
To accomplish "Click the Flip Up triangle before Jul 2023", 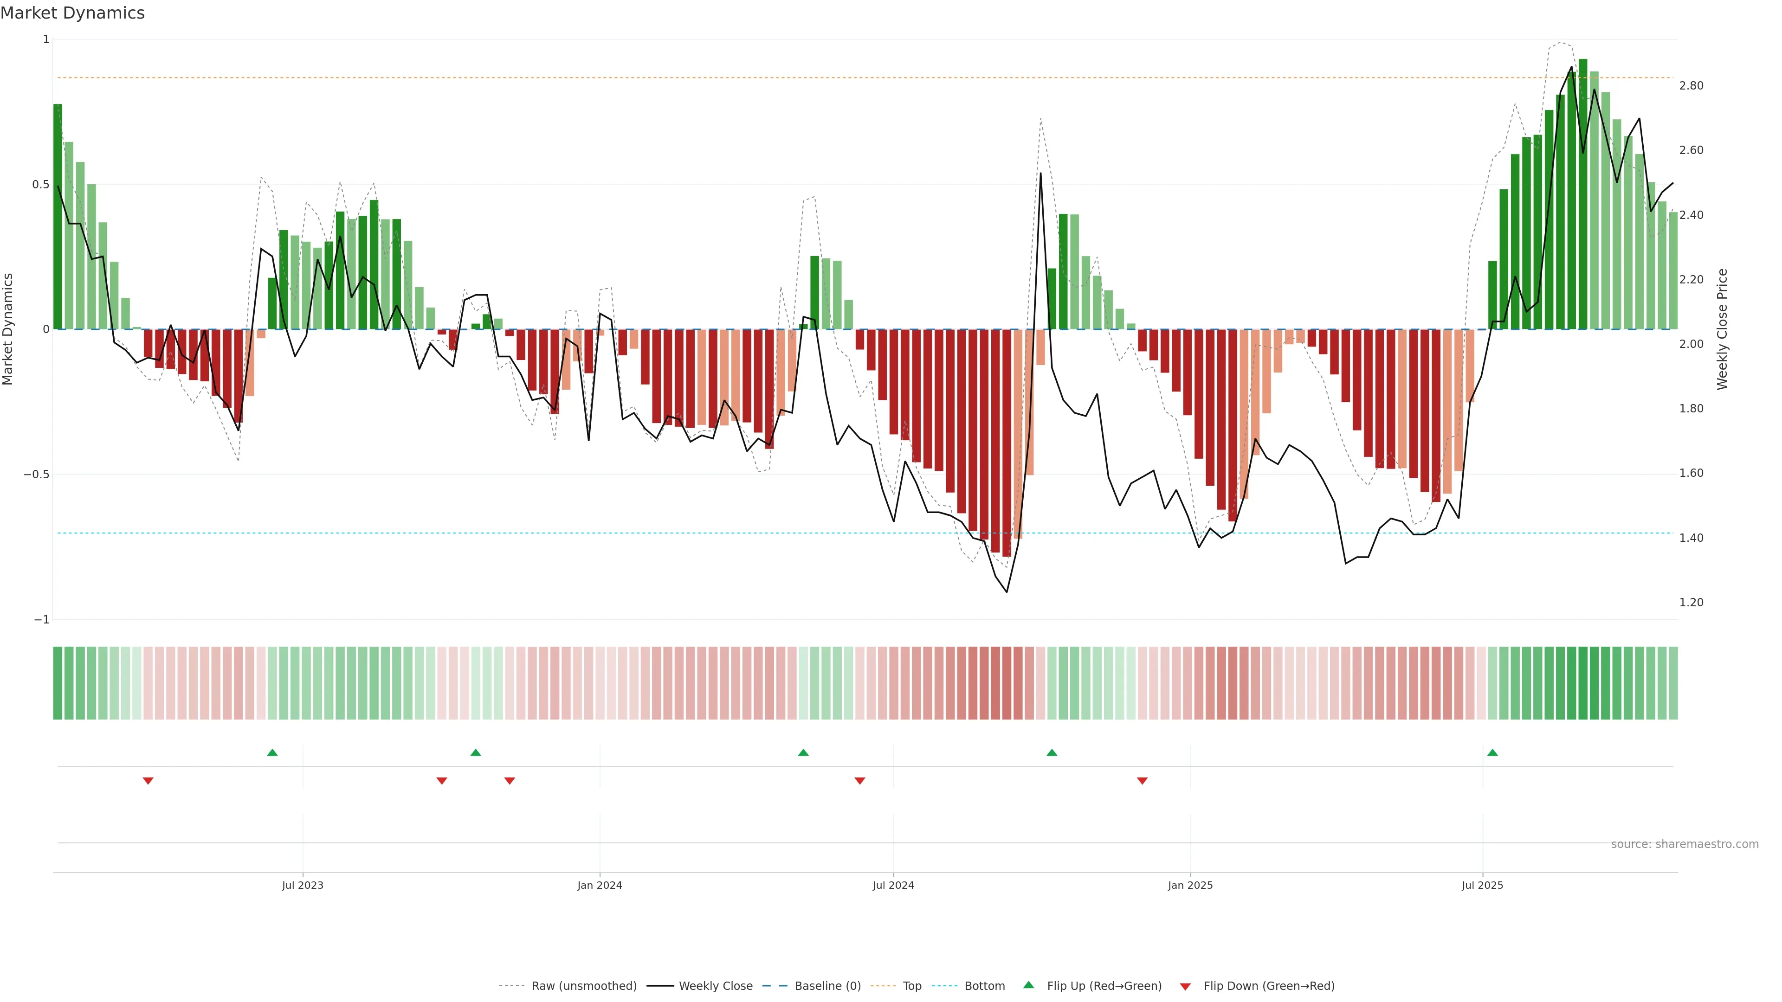I will (272, 752).
